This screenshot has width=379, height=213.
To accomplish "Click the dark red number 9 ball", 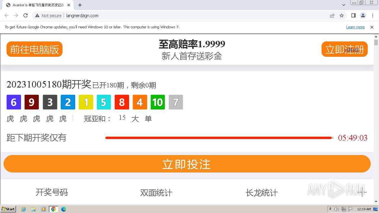I will (x=32, y=102).
